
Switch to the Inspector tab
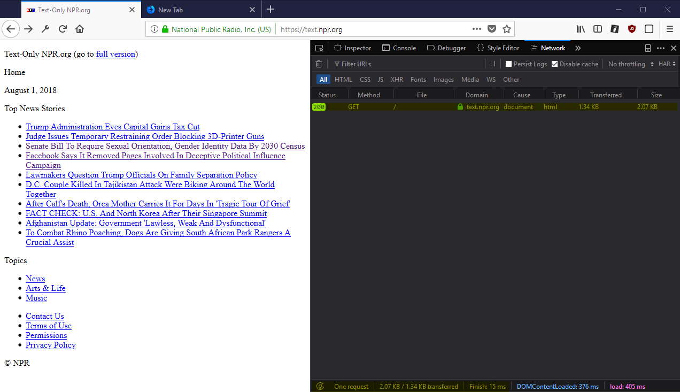353,48
